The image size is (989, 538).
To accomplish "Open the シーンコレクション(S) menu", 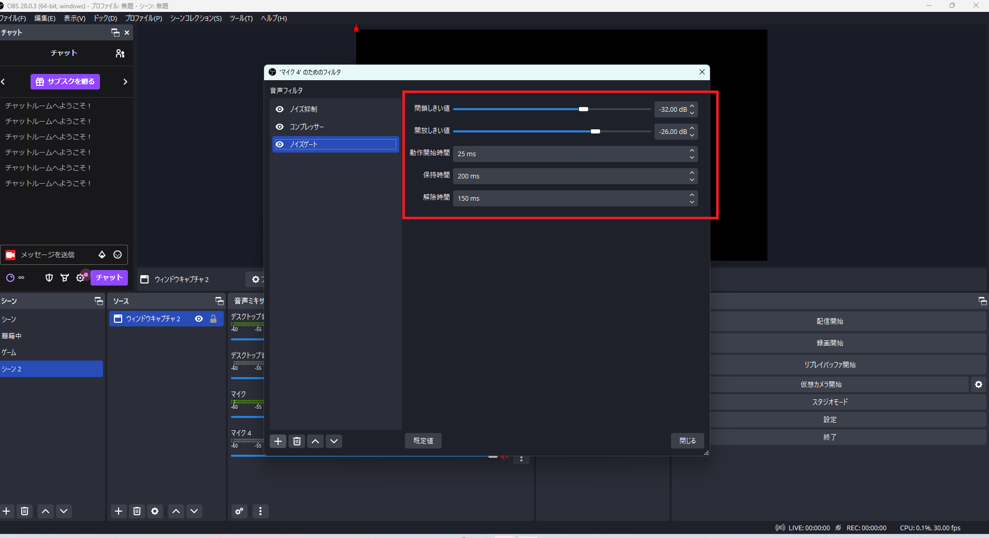I will tap(195, 18).
